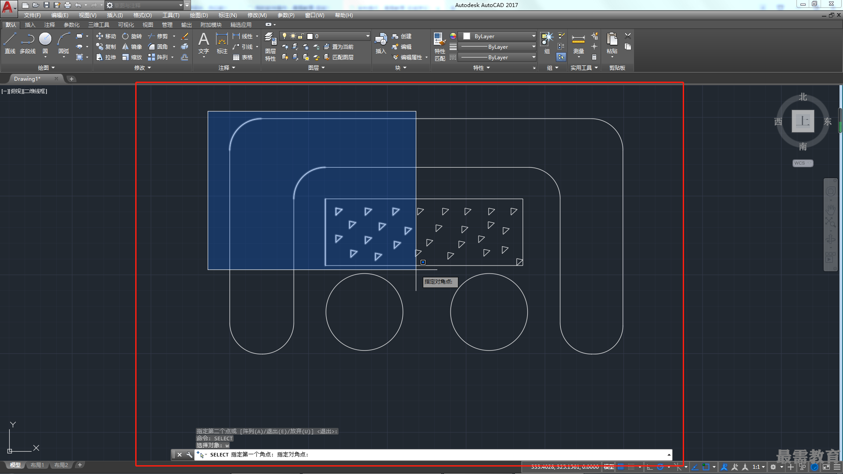Switch to the 参数化 ribbon tab

(x=72, y=25)
